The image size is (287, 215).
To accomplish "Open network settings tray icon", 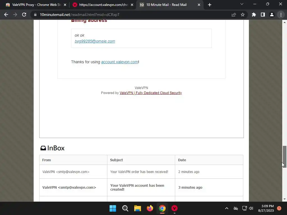I will coord(244,208).
